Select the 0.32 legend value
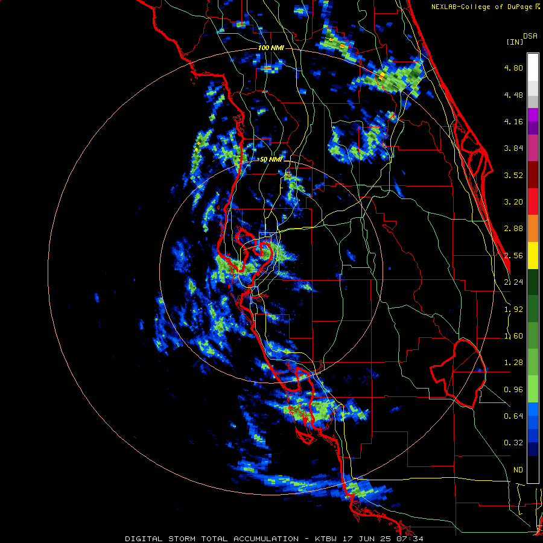543x543 pixels. (513, 443)
